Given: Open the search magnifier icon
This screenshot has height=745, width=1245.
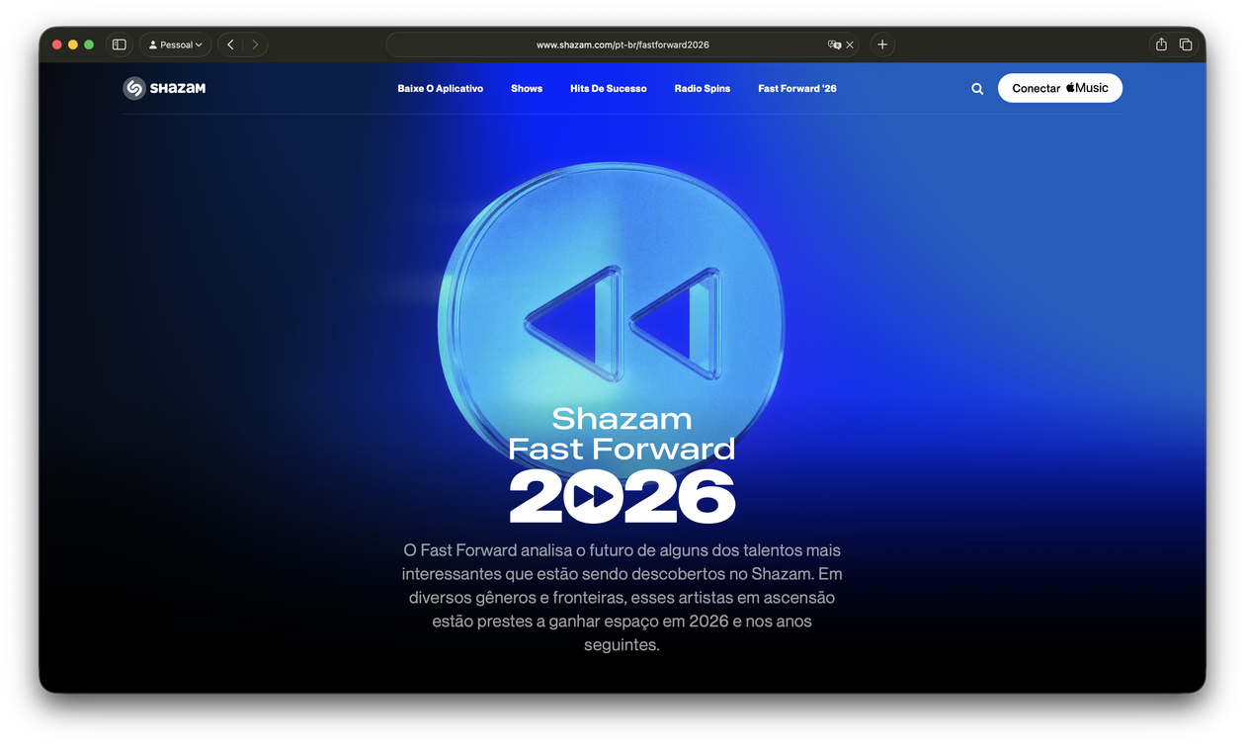Looking at the screenshot, I should (x=977, y=89).
